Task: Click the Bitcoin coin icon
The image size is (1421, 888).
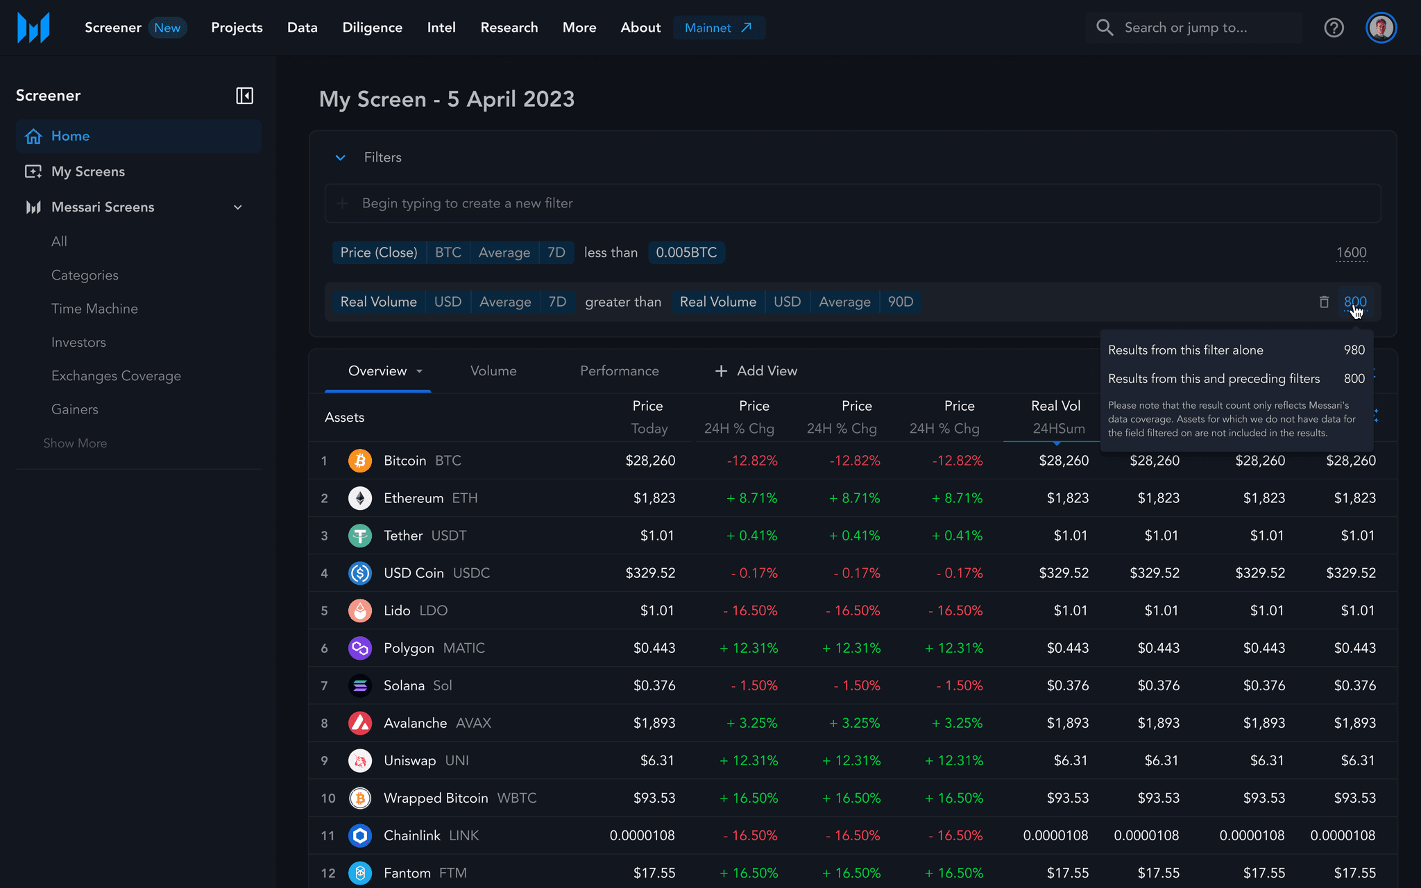Action: (x=360, y=461)
